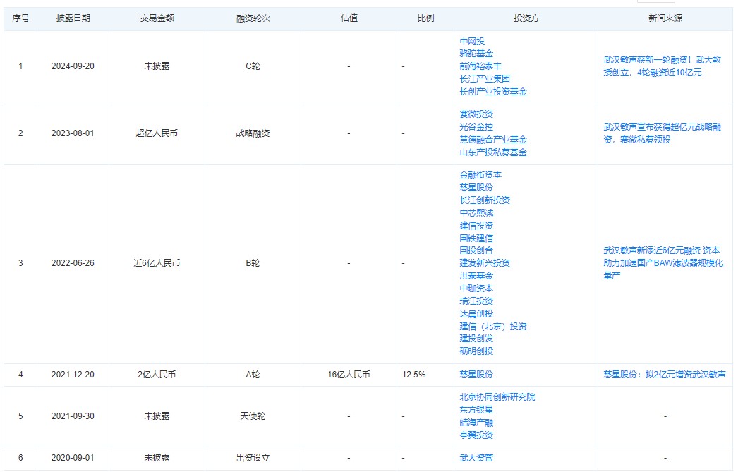Open investor link 中芯熙诚
Screen dimensions: 738x472
click(476, 212)
